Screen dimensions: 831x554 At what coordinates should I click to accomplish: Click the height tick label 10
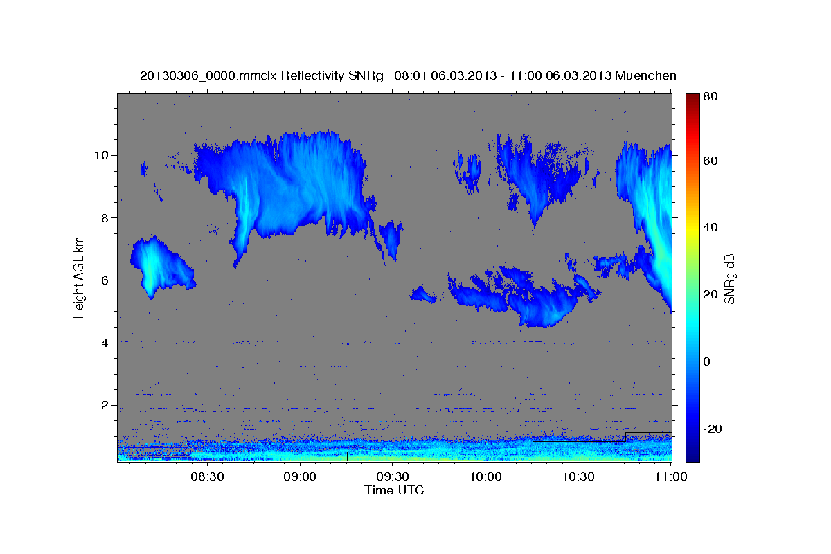coord(103,155)
